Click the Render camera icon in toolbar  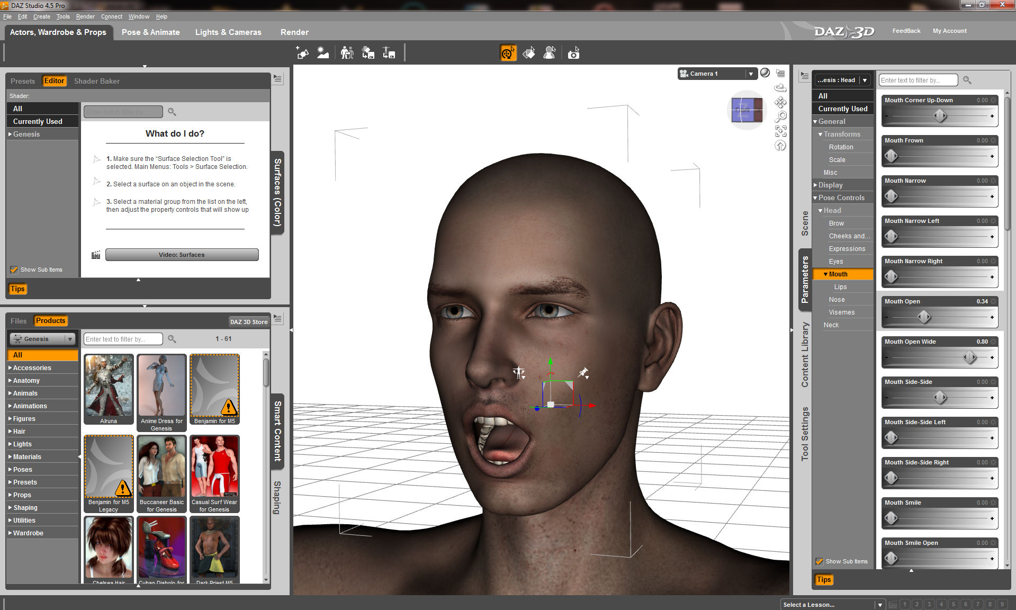tap(573, 53)
